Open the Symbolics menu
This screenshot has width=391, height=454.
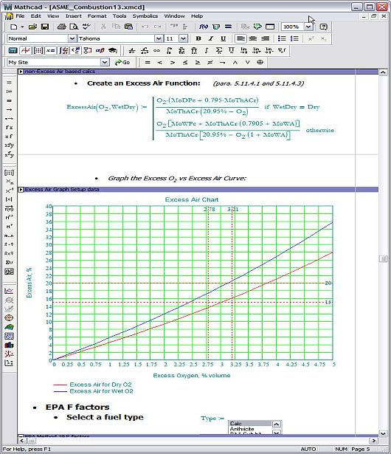click(x=145, y=16)
